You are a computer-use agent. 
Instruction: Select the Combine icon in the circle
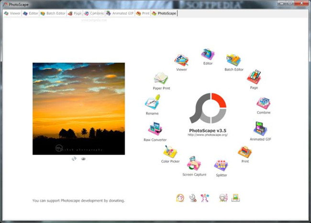click(x=264, y=103)
